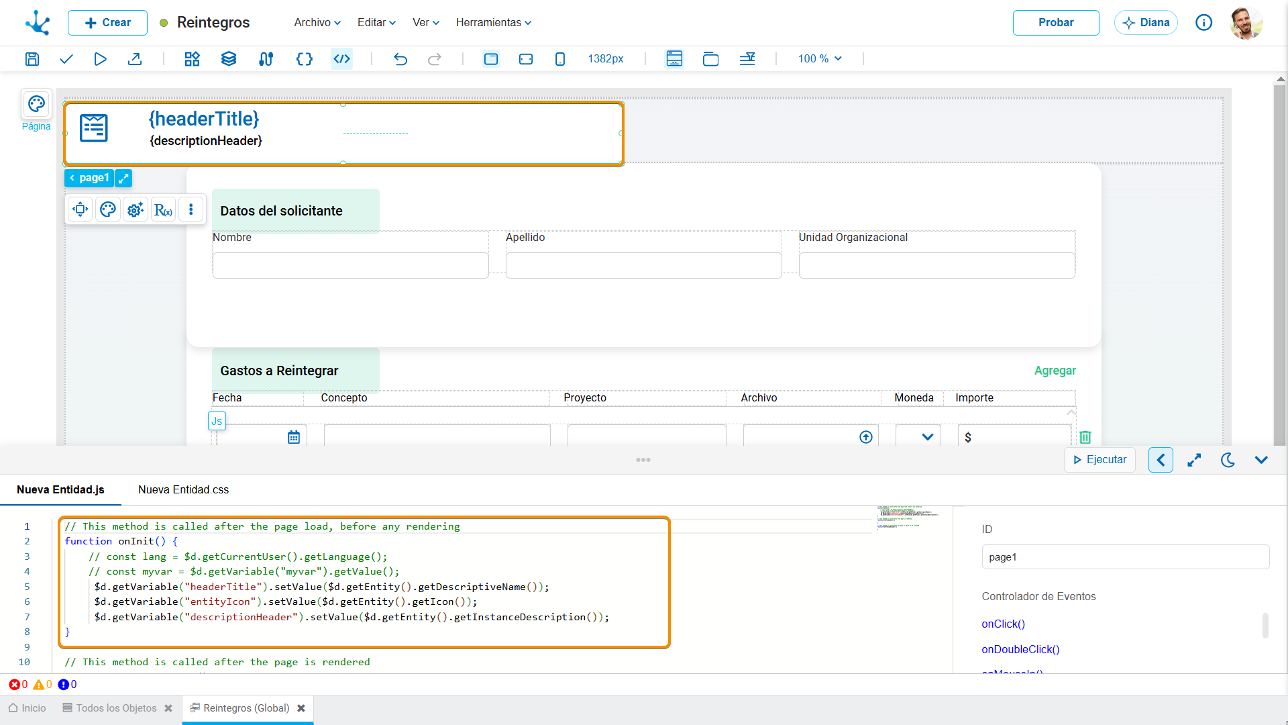
Task: Click the calendar icon in Fecha field
Action: tap(294, 438)
